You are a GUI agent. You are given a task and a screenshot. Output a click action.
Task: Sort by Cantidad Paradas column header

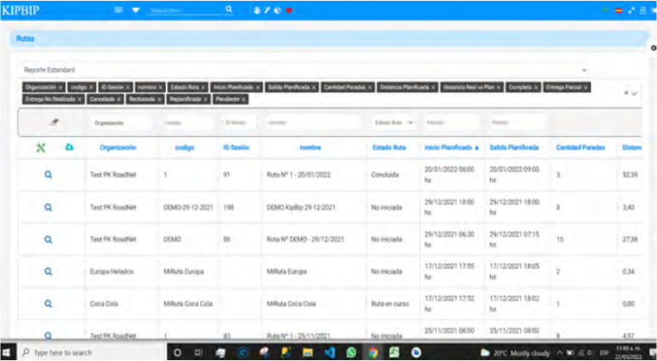coord(580,147)
